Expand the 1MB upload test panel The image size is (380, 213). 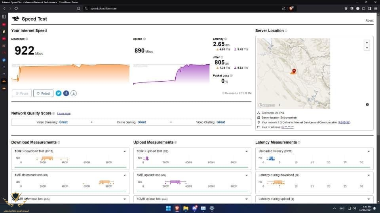pyautogui.click(x=247, y=175)
